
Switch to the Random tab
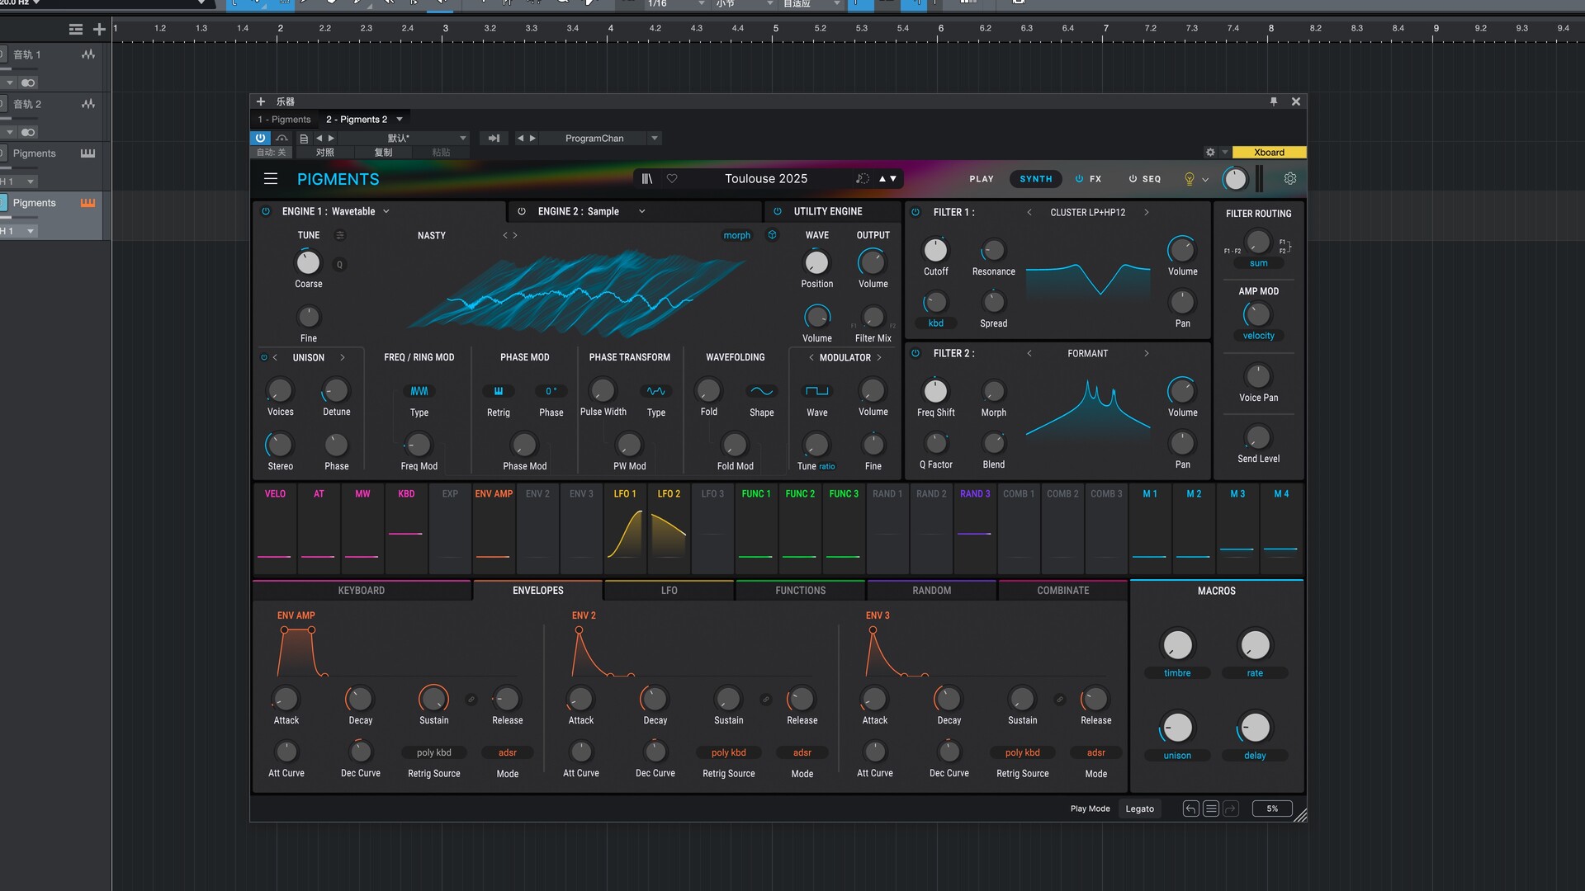click(931, 590)
